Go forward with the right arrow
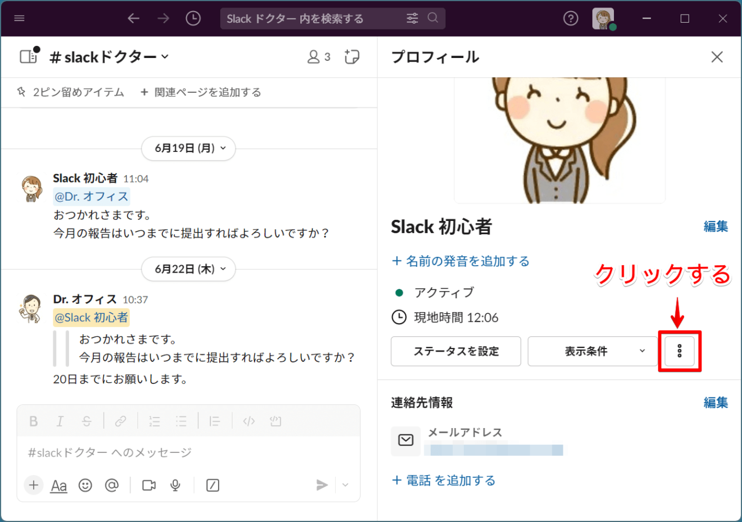The image size is (742, 522). coord(163,19)
